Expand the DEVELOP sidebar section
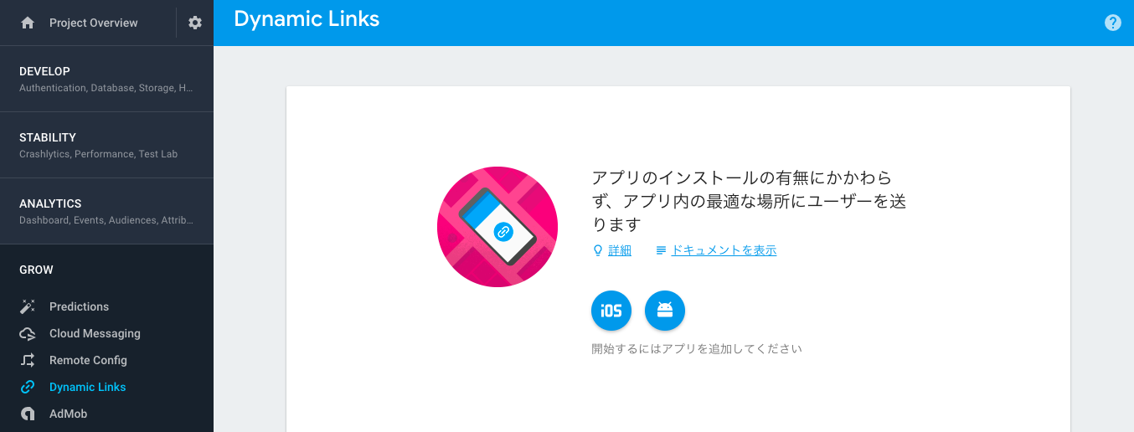 (106, 79)
